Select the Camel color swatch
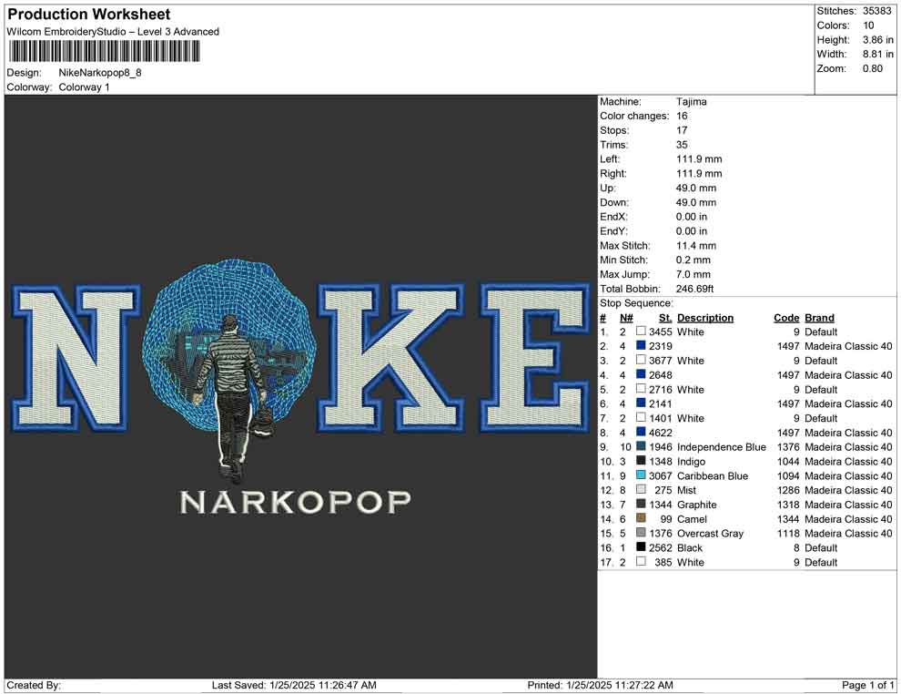Screen dimensions: 901x694 [x=640, y=519]
